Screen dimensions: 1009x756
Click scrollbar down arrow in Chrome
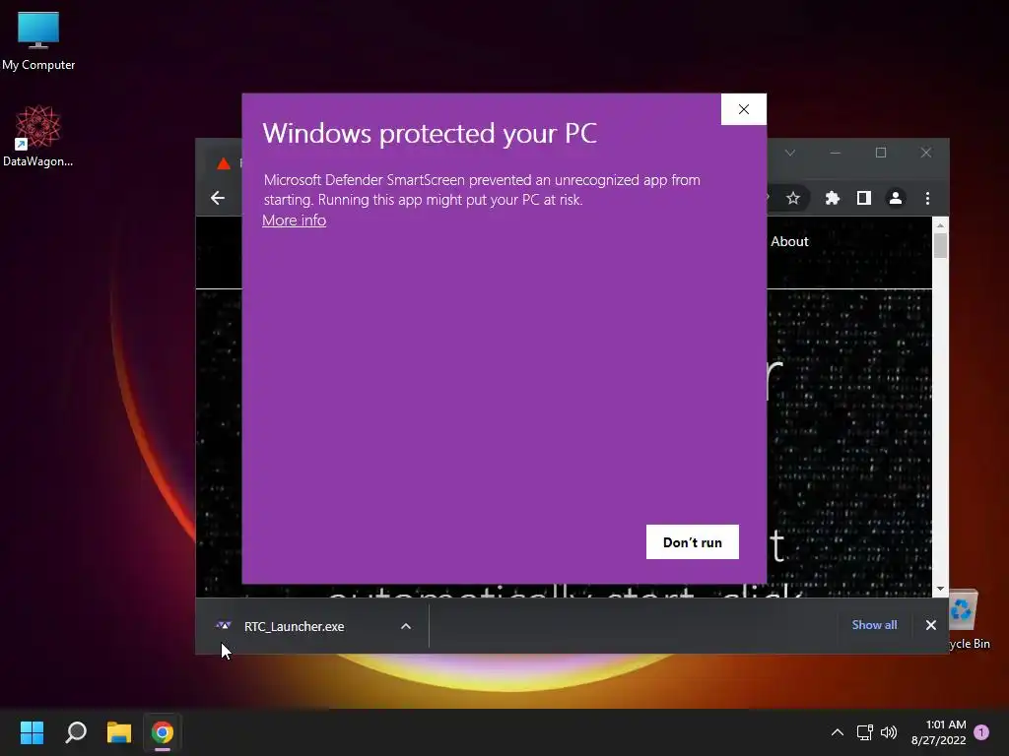940,589
